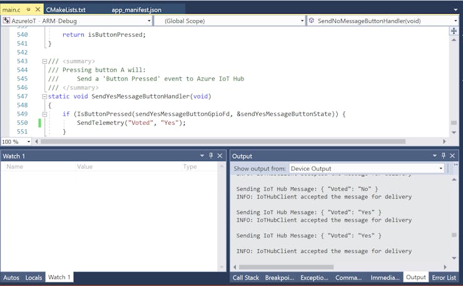
Task: Close the main.c editor tab
Action: [x=37, y=10]
